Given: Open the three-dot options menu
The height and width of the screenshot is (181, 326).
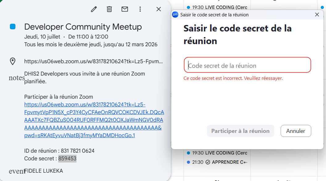Looking at the screenshot, I should (140, 9).
